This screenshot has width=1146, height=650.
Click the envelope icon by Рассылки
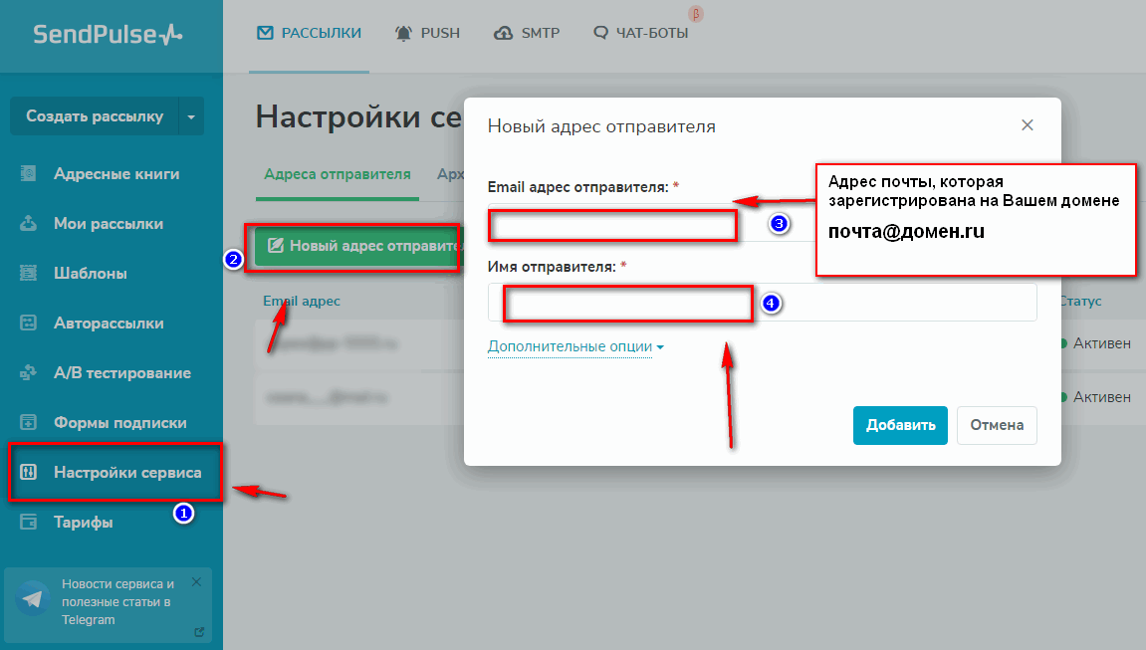265,33
